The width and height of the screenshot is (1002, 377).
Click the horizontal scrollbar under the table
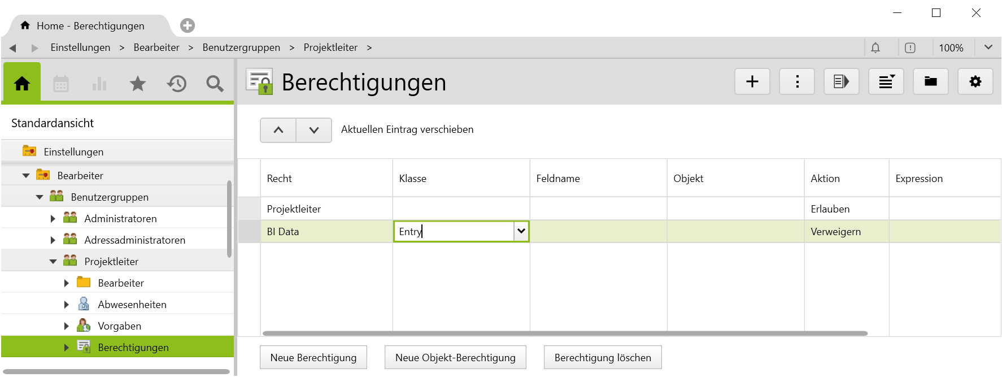coord(565,333)
